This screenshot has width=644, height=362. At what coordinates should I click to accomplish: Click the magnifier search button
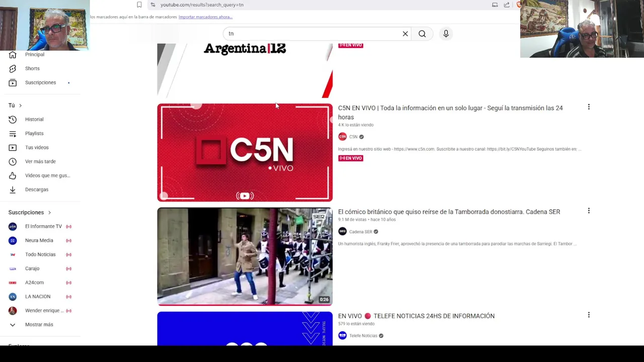click(422, 34)
